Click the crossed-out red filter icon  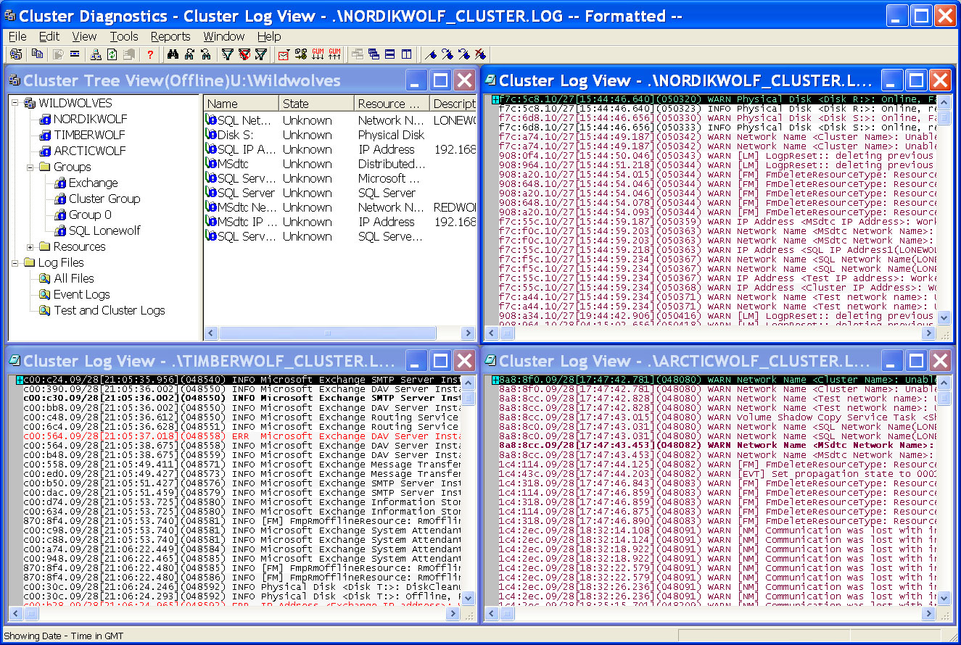click(244, 54)
